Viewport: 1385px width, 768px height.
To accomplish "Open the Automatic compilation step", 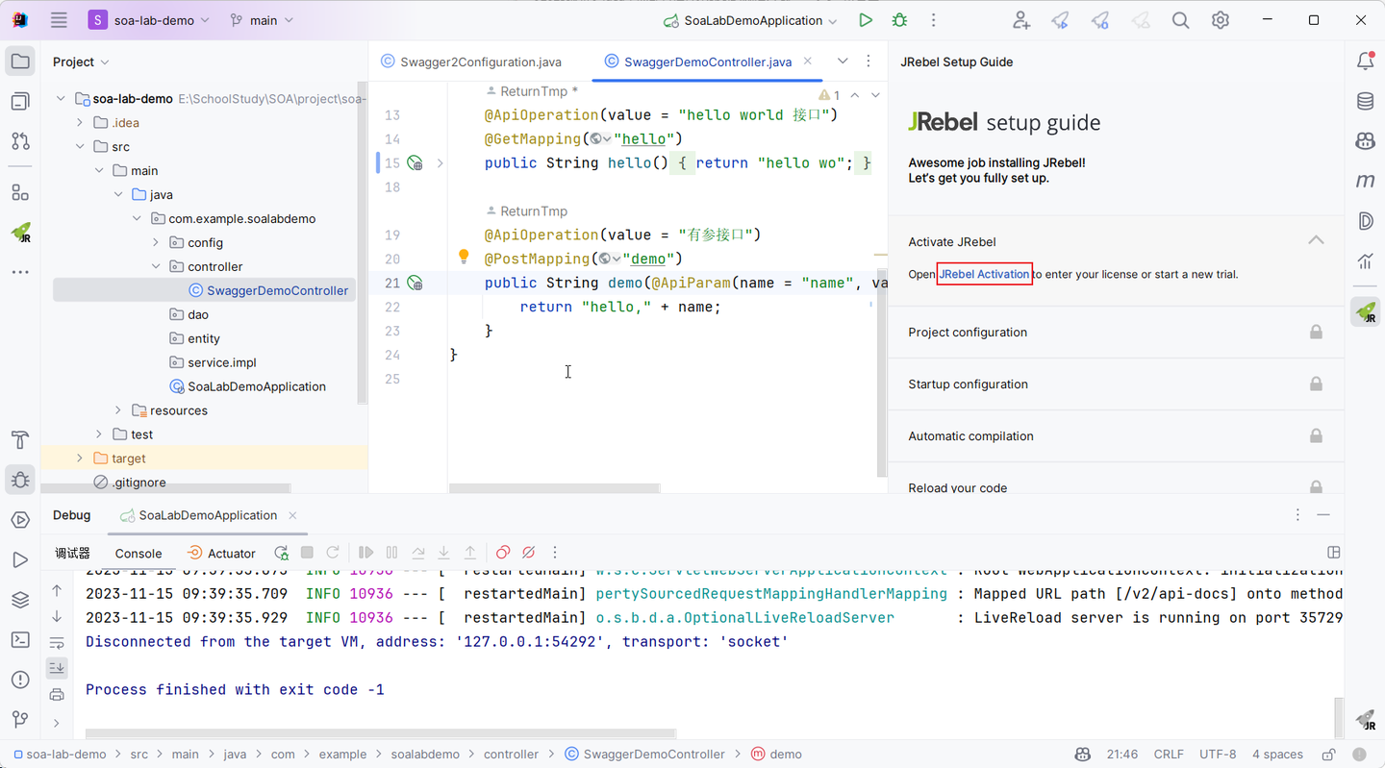I will coord(1116,436).
